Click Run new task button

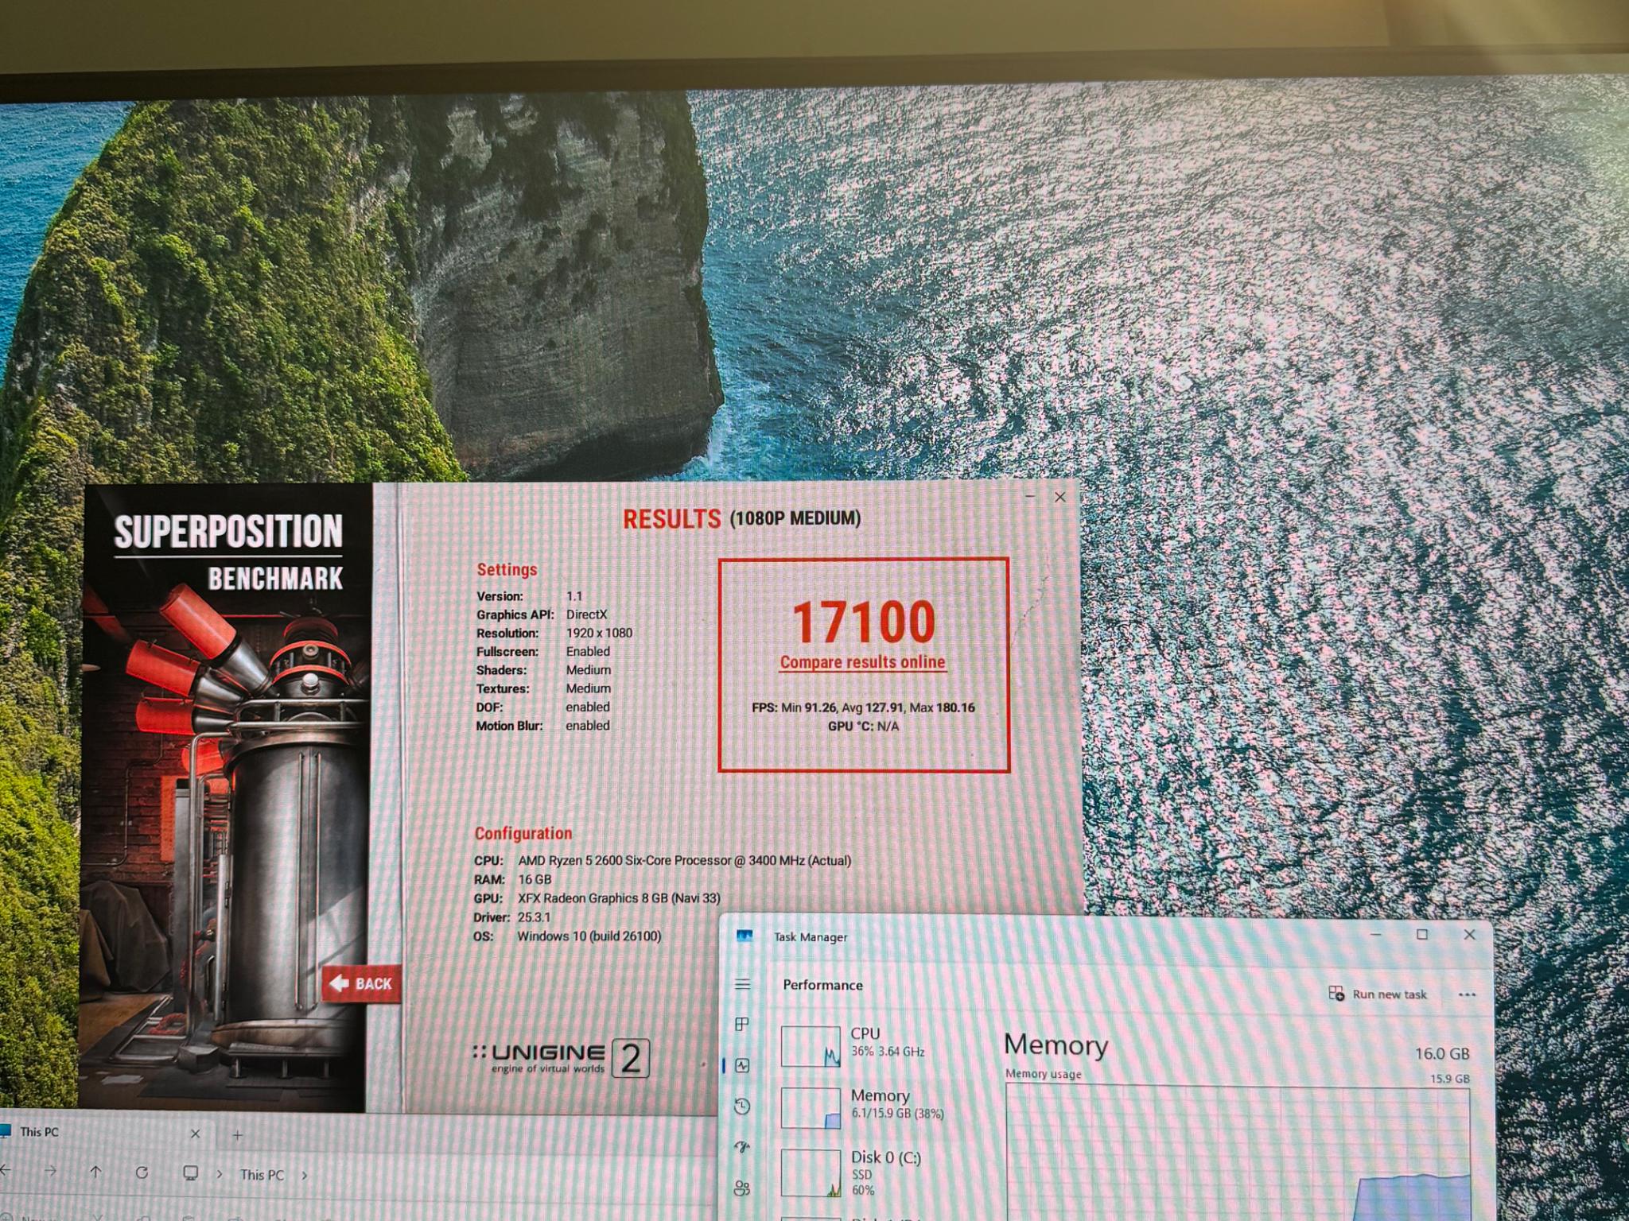(x=1378, y=994)
